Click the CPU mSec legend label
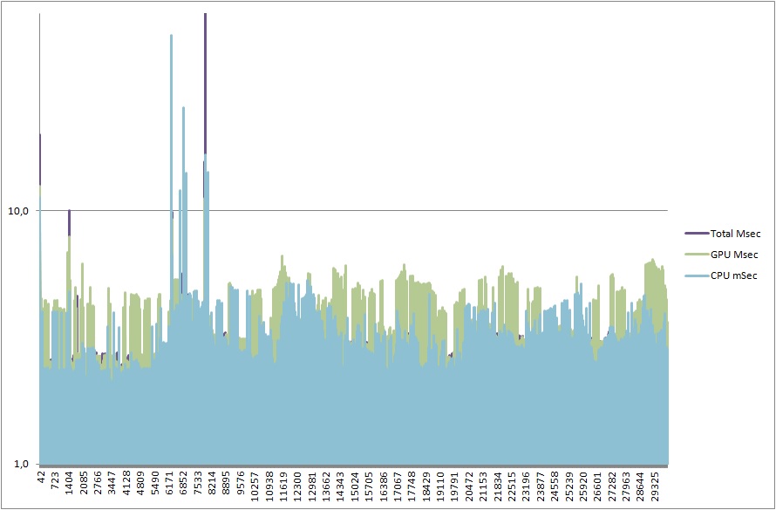Screen dimensions: 776x510 click(x=733, y=276)
